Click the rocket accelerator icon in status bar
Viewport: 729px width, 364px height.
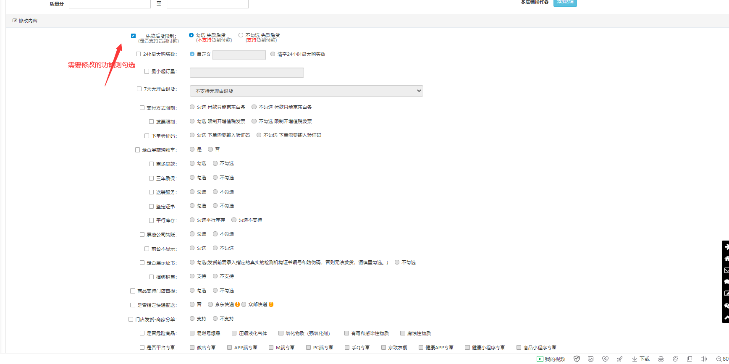(619, 359)
